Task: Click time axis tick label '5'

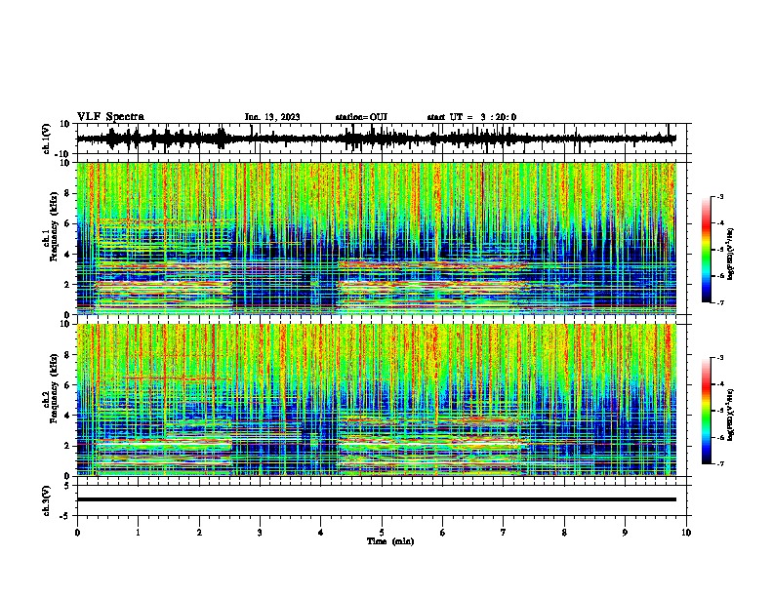Action: coord(382,533)
